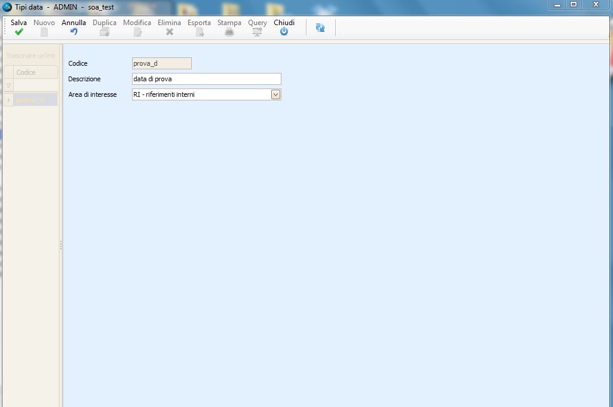Click the Esporta export icon

(x=200, y=32)
